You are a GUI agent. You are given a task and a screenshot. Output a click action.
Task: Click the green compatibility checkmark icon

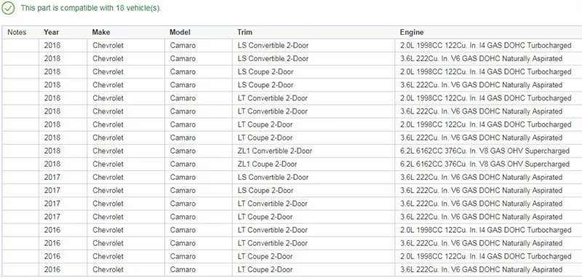[x=8, y=8]
